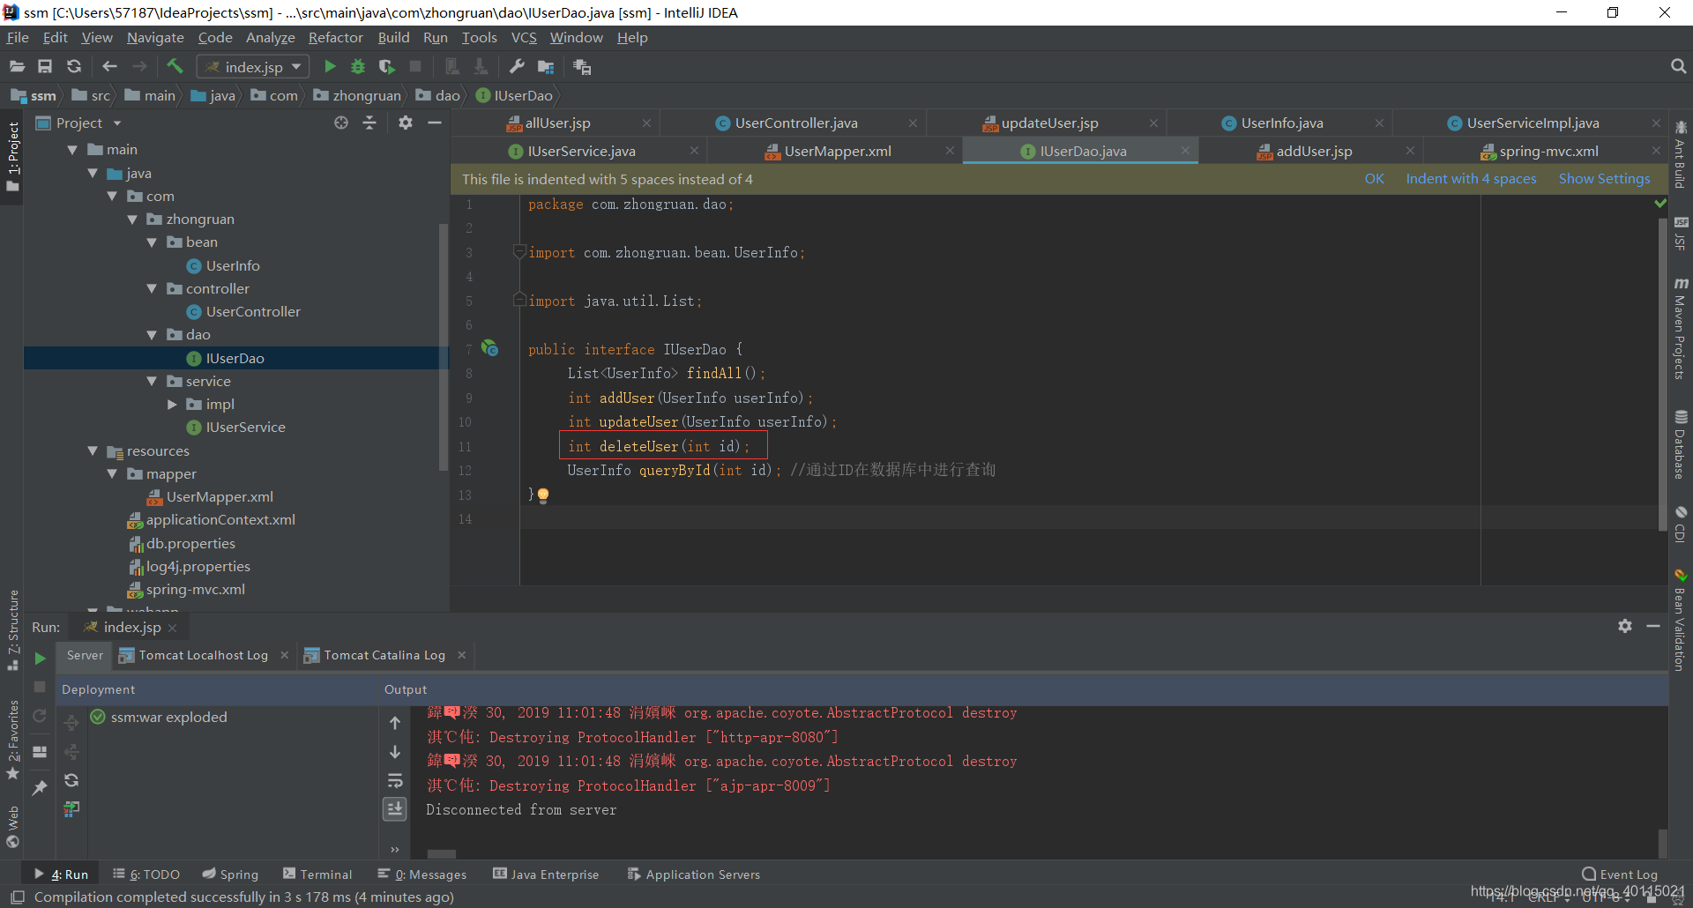Click the scroll-from-source target icon in Project panel
This screenshot has height=908, width=1693.
pos(341,123)
